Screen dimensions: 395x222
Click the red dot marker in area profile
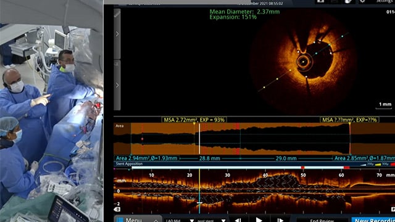click(143, 139)
